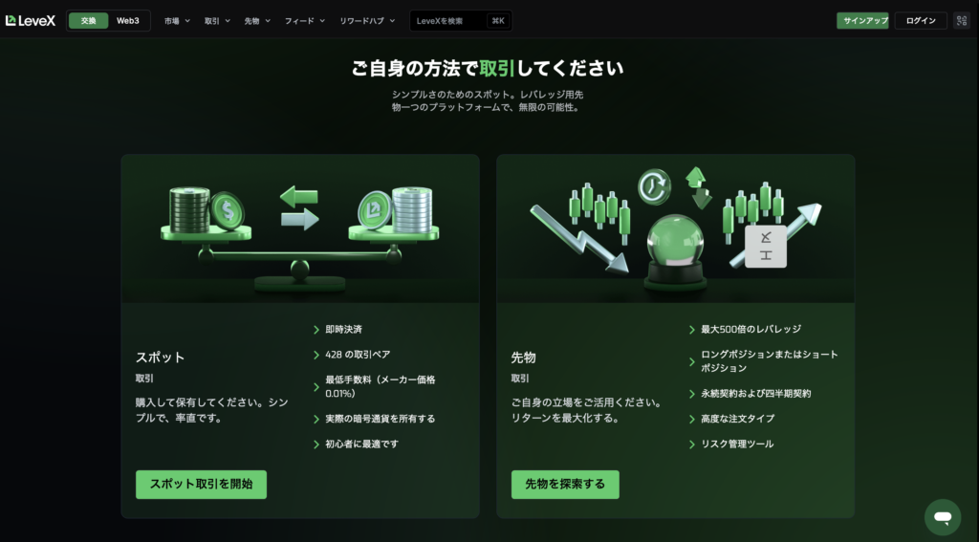Click the chevron beside 高度な注文タイプ
Image resolution: width=979 pixels, height=542 pixels.
tap(692, 419)
